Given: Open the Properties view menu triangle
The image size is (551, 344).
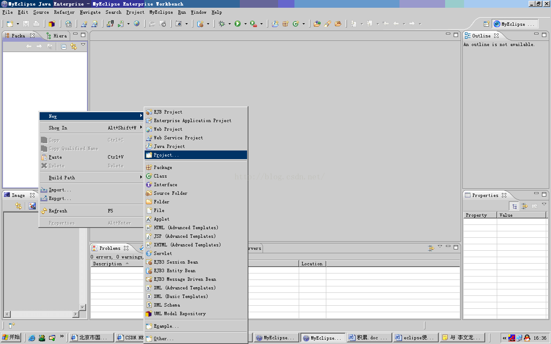Looking at the screenshot, I should coord(544,205).
